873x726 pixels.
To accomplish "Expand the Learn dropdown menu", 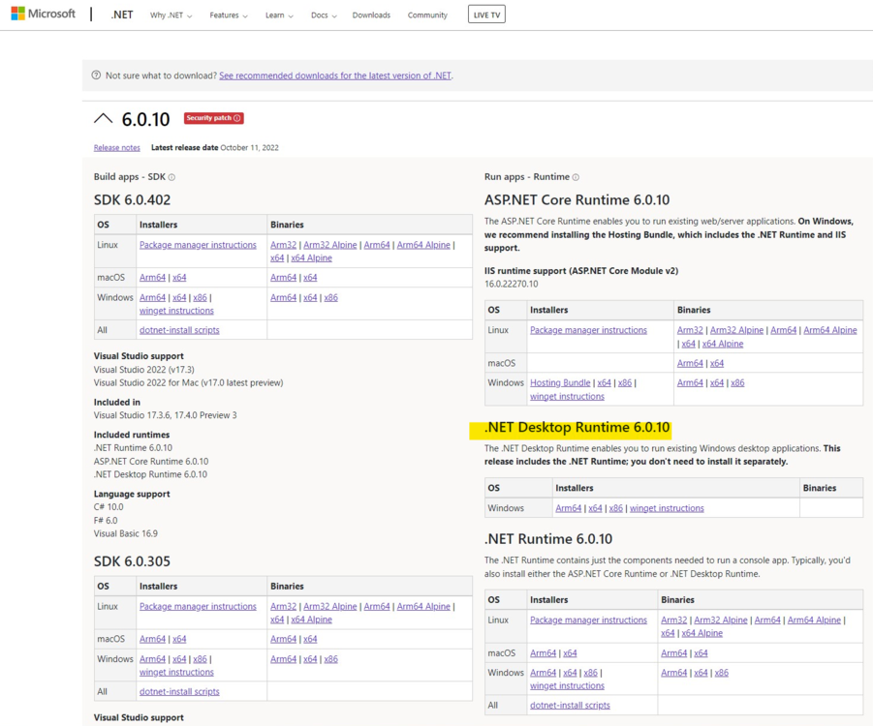I will [279, 15].
